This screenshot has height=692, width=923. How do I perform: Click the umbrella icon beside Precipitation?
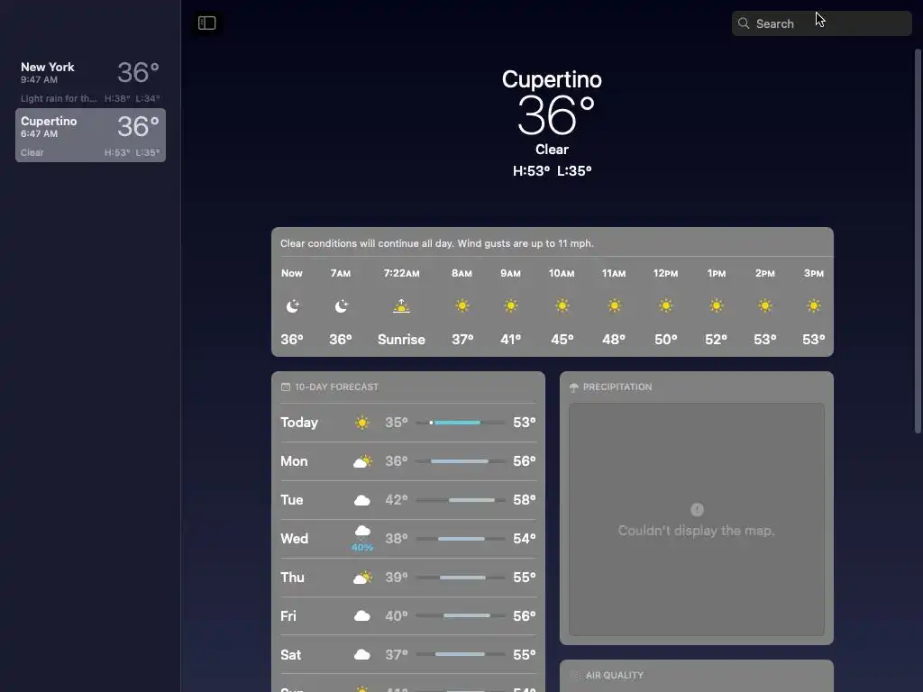(x=574, y=387)
